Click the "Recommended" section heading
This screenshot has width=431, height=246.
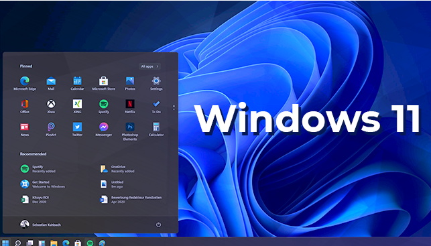tap(33, 154)
